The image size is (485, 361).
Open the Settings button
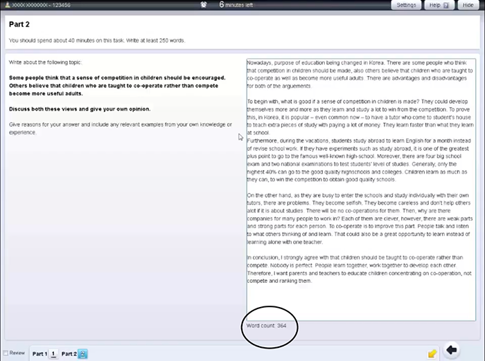click(406, 5)
